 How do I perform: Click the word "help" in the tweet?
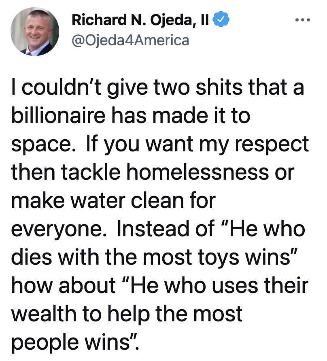[x=129, y=315]
